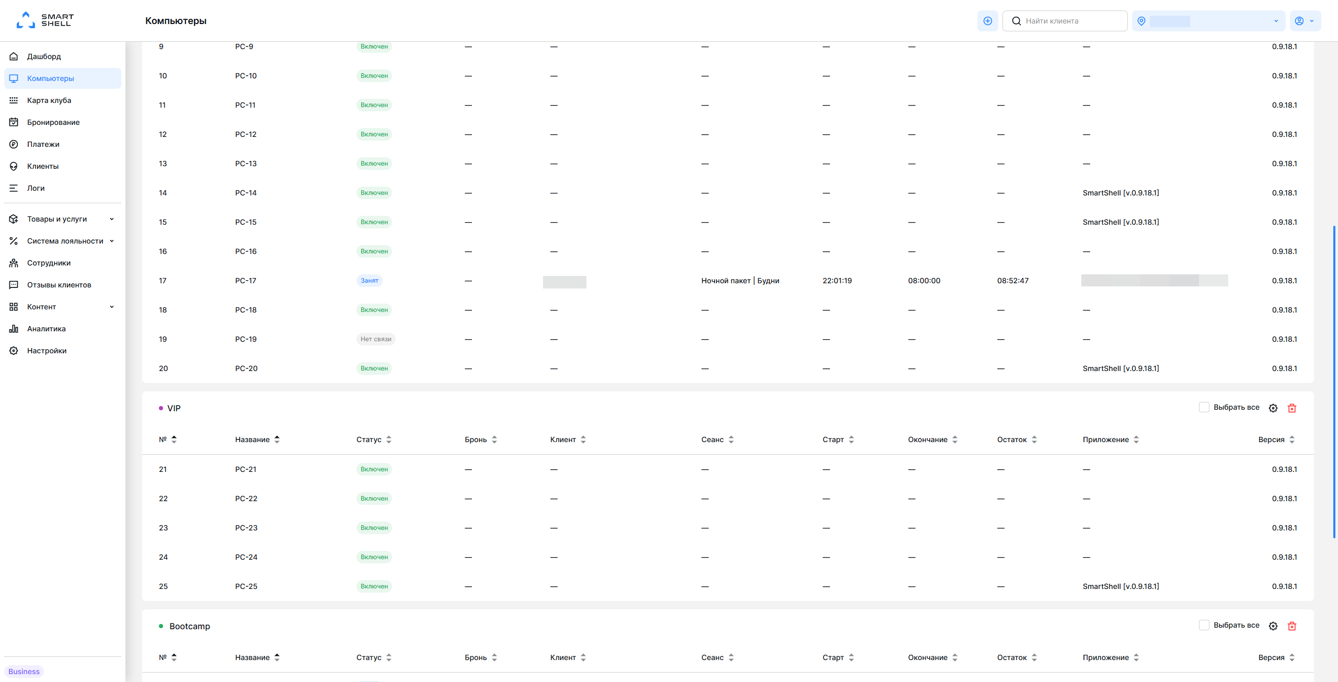
Task: Click Bootcamp group red trash icon
Action: [x=1292, y=626]
